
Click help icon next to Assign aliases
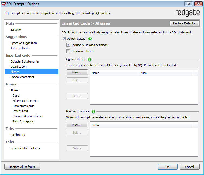90,39
